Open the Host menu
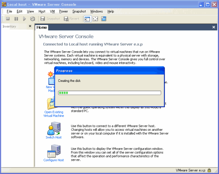The height and width of the screenshot is (174, 219). (x=42, y=11)
